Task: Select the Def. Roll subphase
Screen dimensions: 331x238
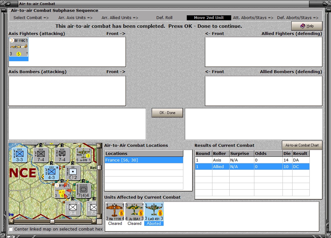Action: (164, 18)
